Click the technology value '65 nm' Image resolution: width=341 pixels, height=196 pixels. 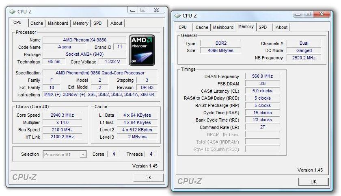point(54,62)
